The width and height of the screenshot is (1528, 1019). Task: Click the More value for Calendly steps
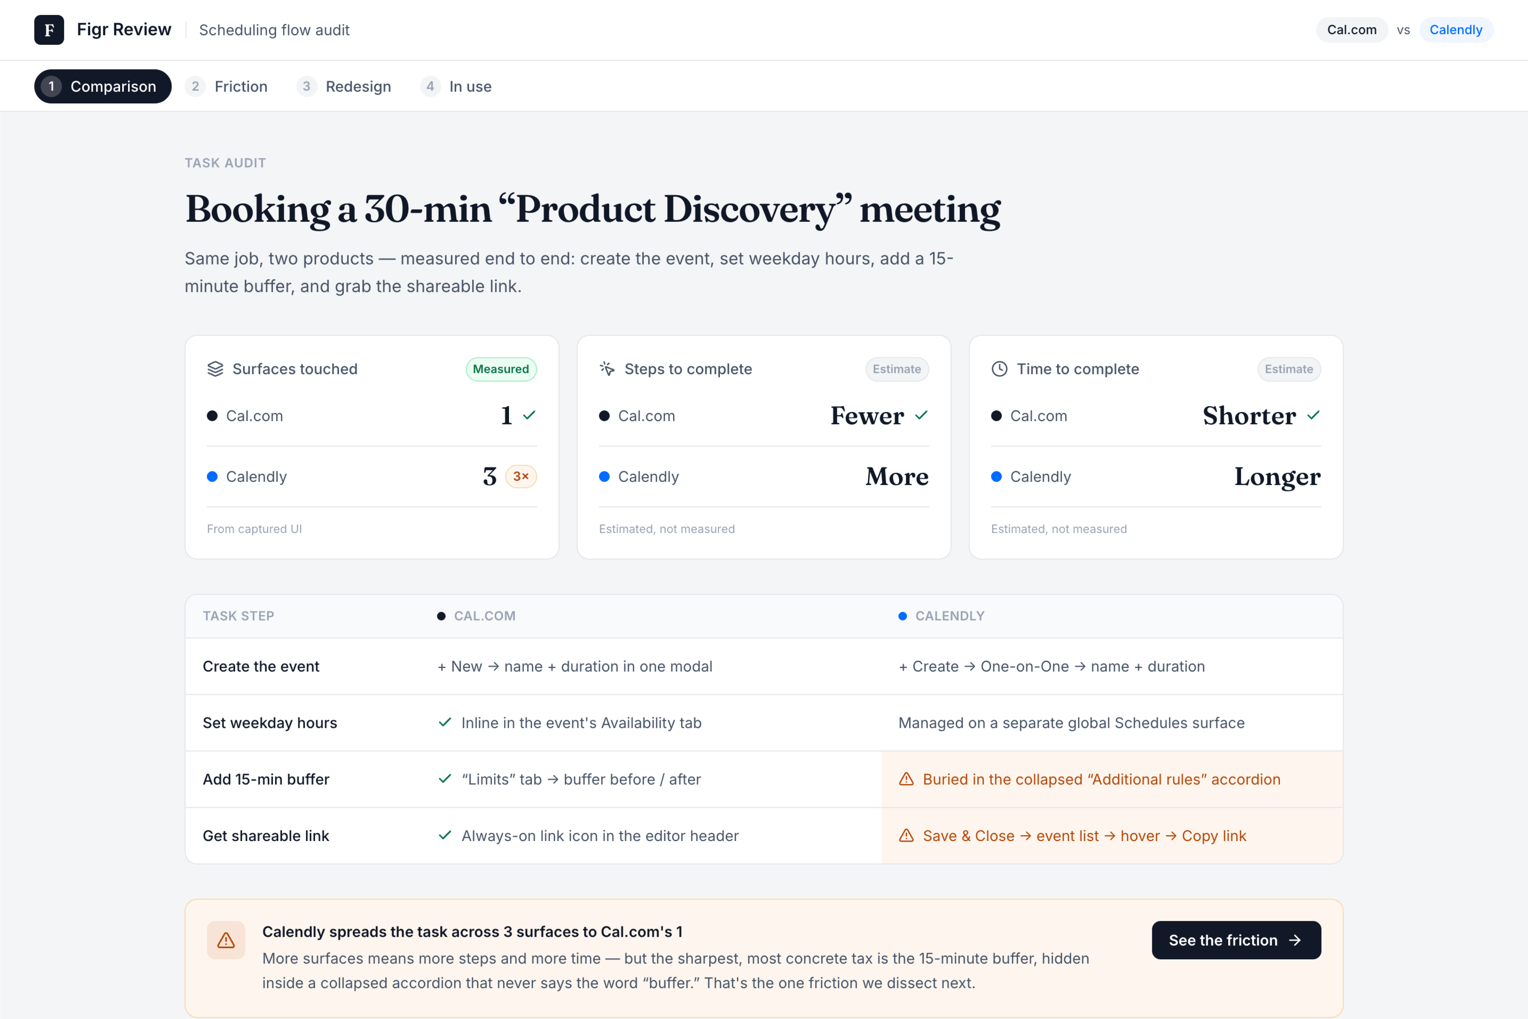tap(897, 476)
